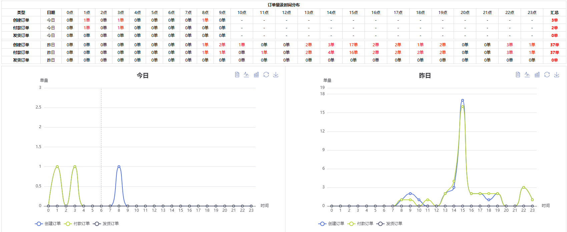This screenshot has width=567, height=232.
Task: Toggle 创建订单 series in 今日 chart legend
Action: 48,224
